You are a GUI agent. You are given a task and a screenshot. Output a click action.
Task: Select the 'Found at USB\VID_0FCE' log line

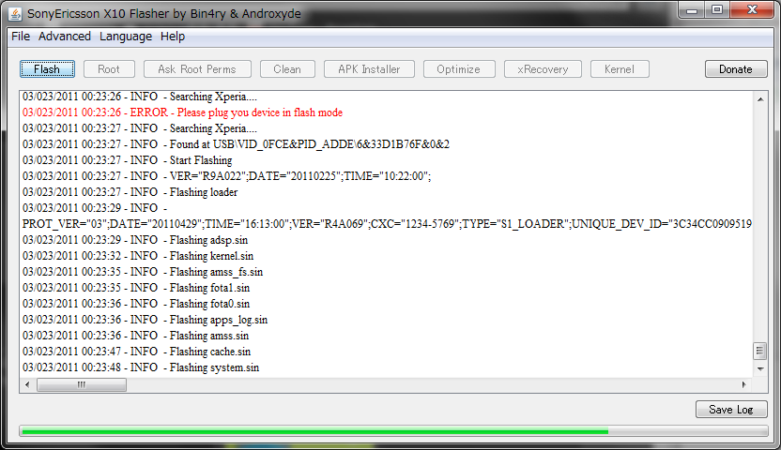click(x=236, y=144)
